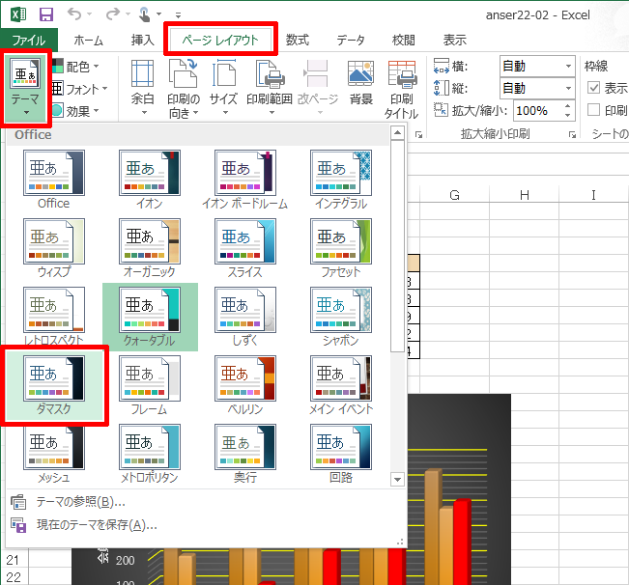Image resolution: width=629 pixels, height=585 pixels.
Task: Switch to the 挿入 tab
Action: [x=143, y=41]
